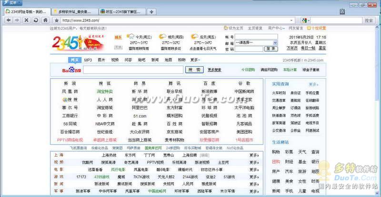381x197 pixels.
Task: Open the PPTV网络电视 link
Action: click(x=70, y=140)
